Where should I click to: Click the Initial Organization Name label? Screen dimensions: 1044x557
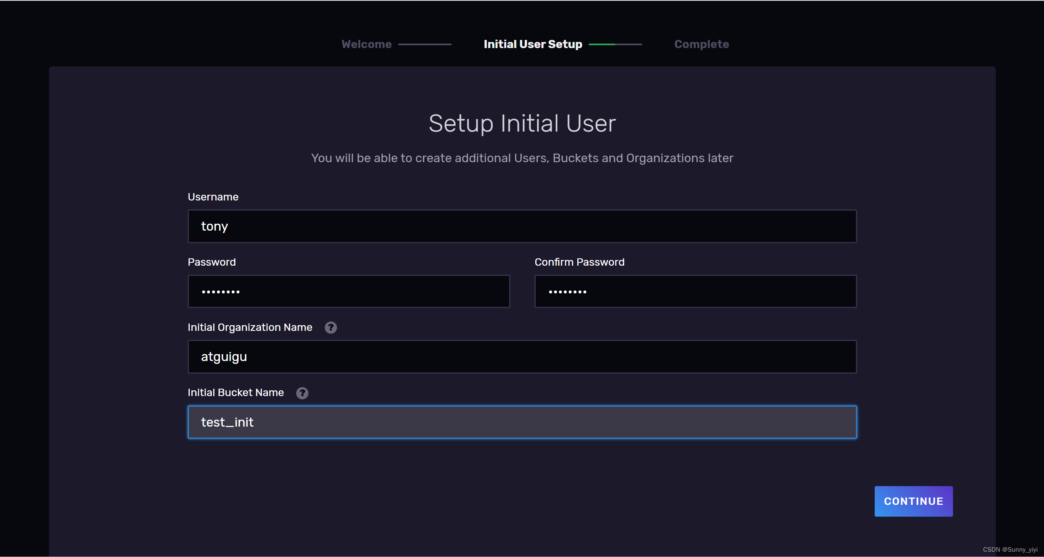point(250,327)
